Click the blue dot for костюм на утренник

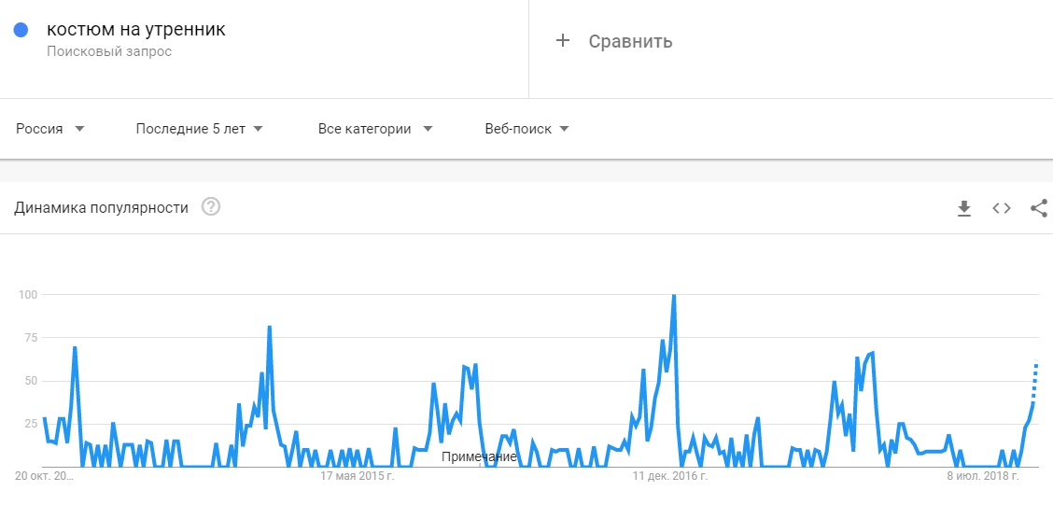(x=21, y=30)
